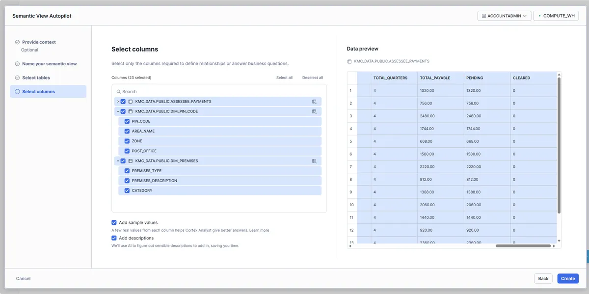Click the search magnifier icon
The height and width of the screenshot is (294, 589).
coord(119,92)
